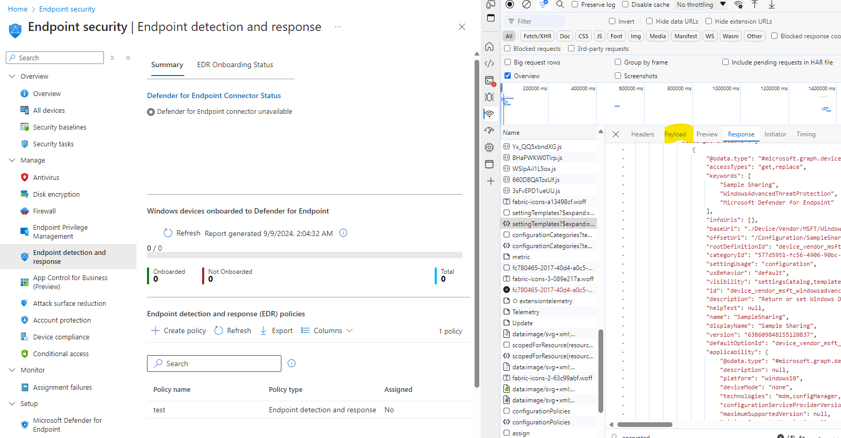Filter requests by Fetch/XHR
Viewport: 841px width, 438px height.
[x=537, y=36]
